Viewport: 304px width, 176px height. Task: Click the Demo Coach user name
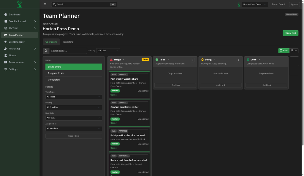[278, 4]
